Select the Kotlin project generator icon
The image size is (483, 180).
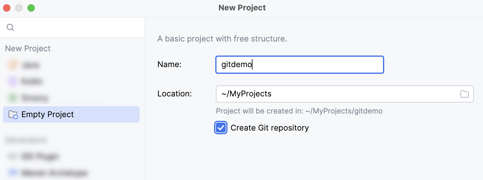pos(12,81)
